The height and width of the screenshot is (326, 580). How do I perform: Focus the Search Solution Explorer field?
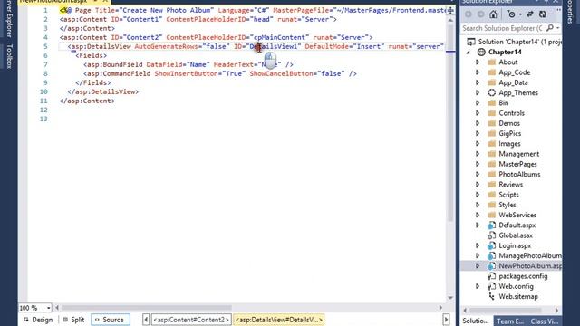(503, 28)
